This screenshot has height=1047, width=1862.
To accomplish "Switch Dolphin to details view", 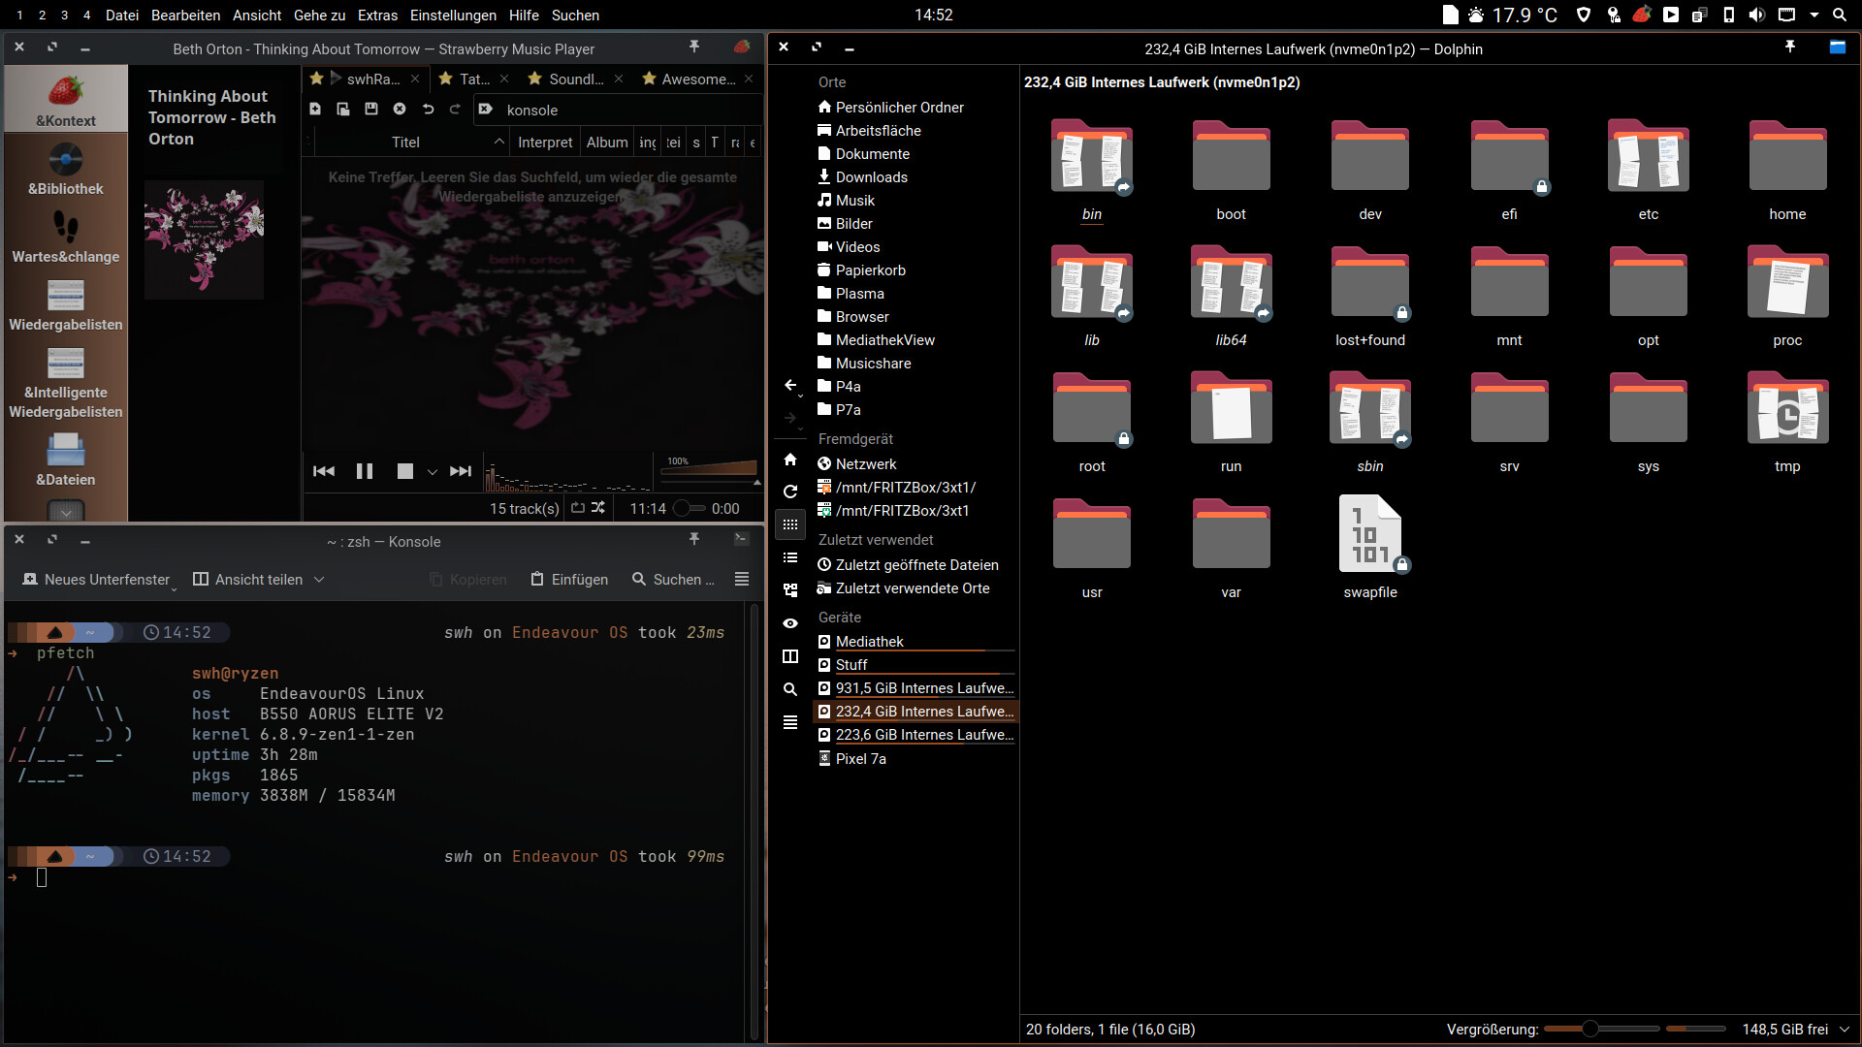I will click(790, 590).
